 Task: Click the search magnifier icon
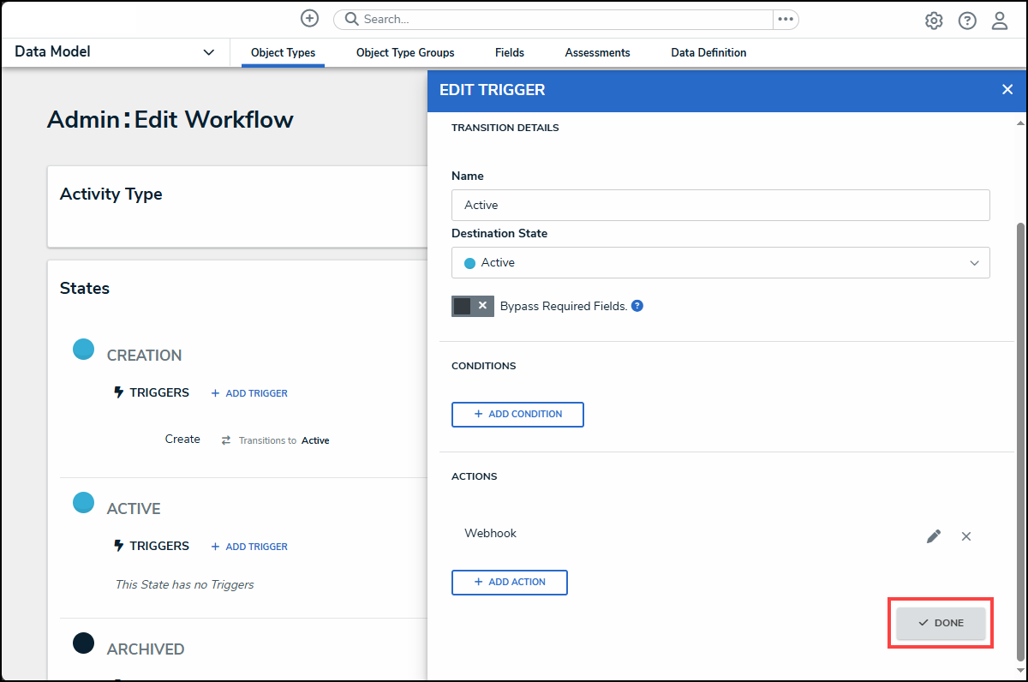(x=351, y=19)
